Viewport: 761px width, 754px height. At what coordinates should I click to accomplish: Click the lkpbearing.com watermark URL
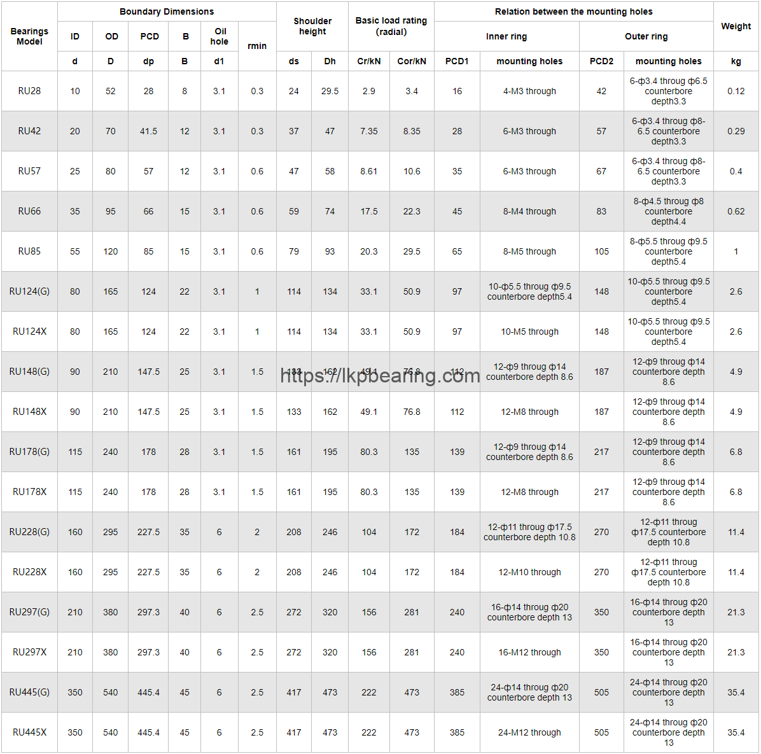click(380, 375)
